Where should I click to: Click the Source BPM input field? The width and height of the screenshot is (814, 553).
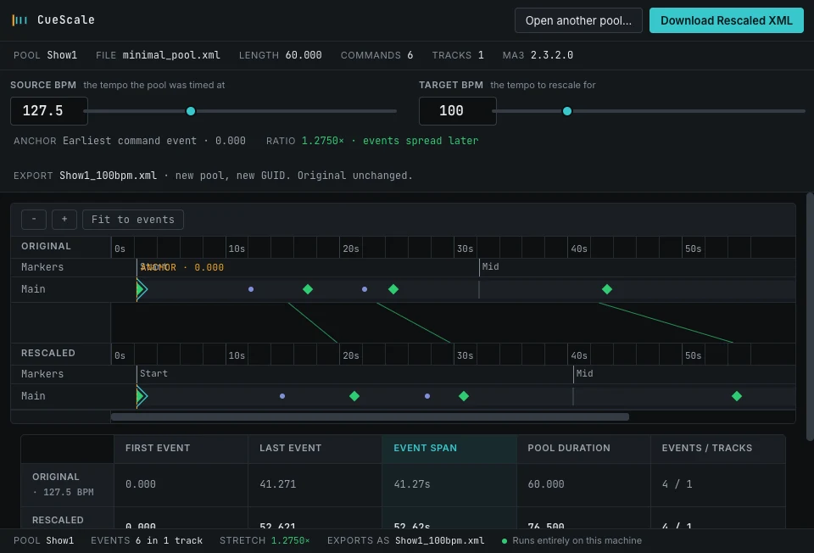(x=49, y=110)
